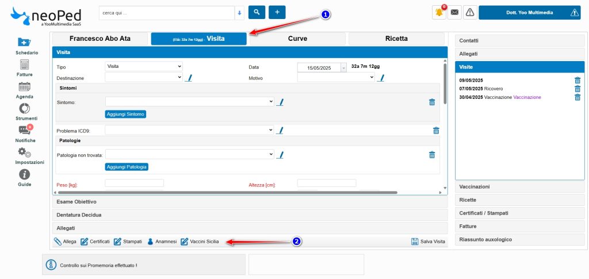Click the notification bell icon
This screenshot has height=279, width=589.
pyautogui.click(x=439, y=13)
